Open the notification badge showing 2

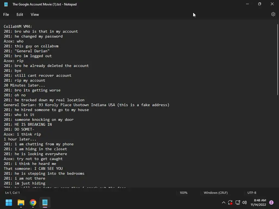click(271, 202)
